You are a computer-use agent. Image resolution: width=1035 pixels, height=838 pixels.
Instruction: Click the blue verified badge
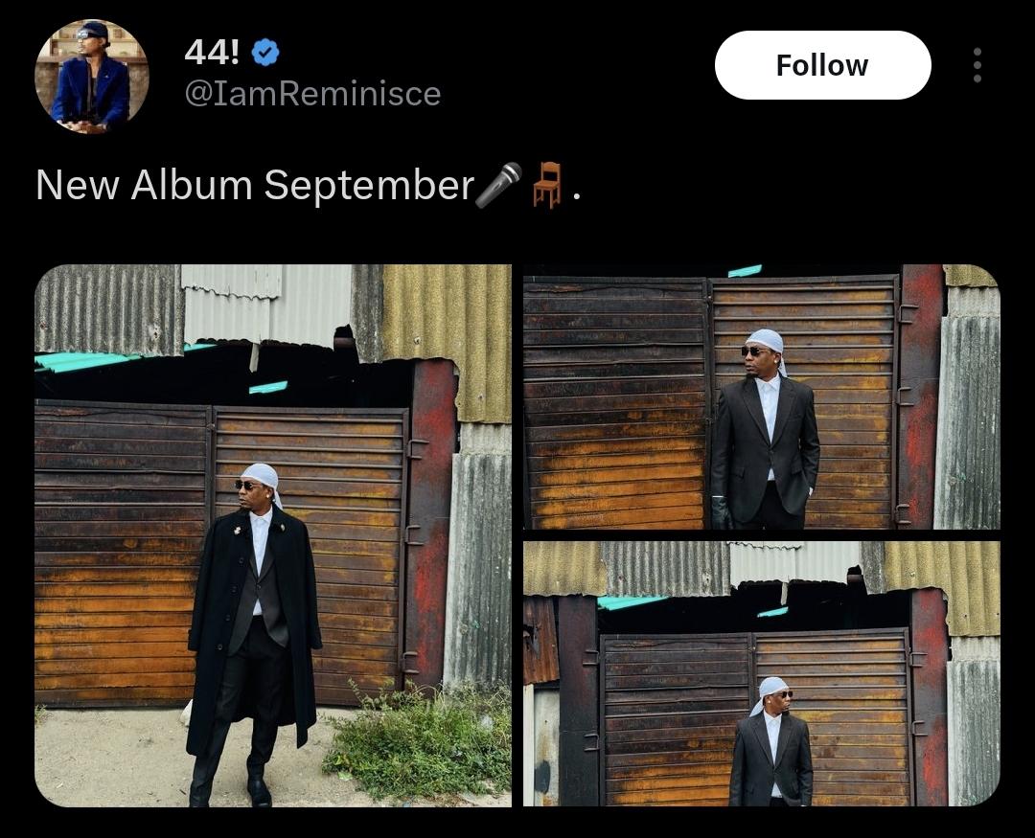265,54
